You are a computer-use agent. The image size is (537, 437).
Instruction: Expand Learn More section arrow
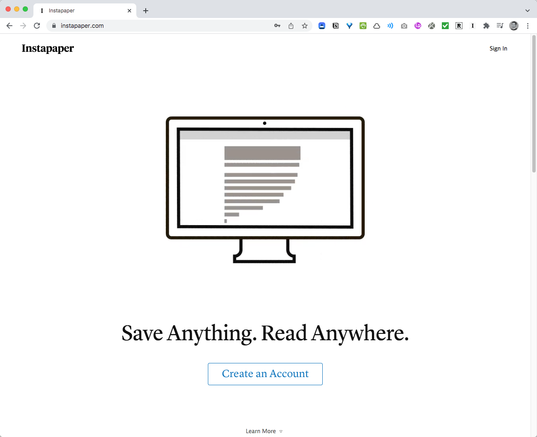281,431
